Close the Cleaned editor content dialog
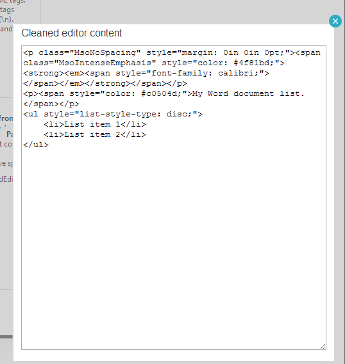The height and width of the screenshot is (364, 345). pos(335,21)
